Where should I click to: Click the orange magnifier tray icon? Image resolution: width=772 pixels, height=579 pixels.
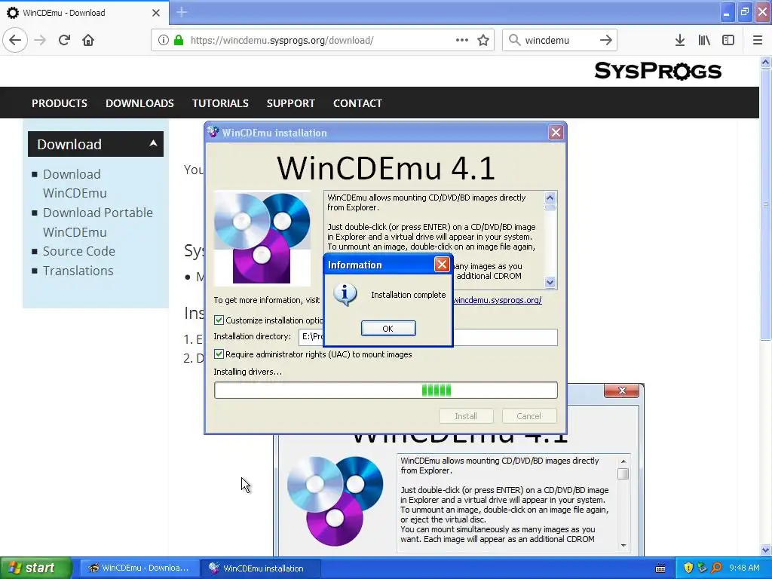click(x=716, y=568)
